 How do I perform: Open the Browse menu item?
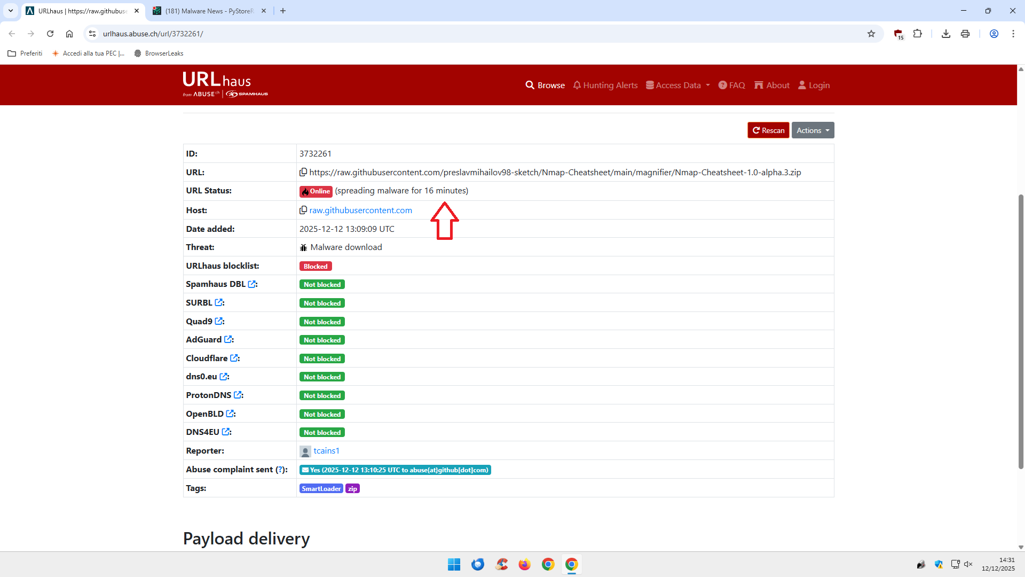click(545, 85)
